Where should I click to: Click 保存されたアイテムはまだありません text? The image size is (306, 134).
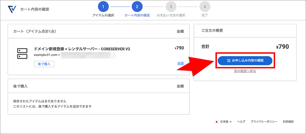point(40,102)
